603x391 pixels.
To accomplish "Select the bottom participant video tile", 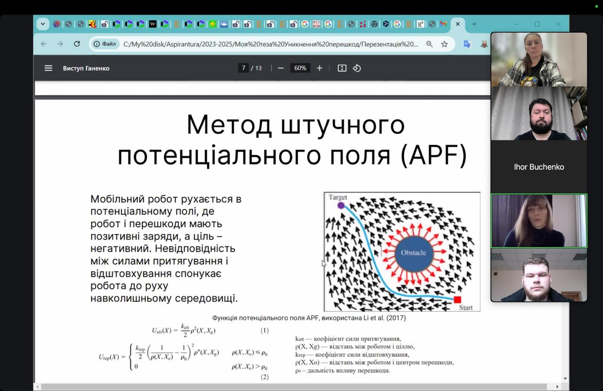I will [x=539, y=275].
